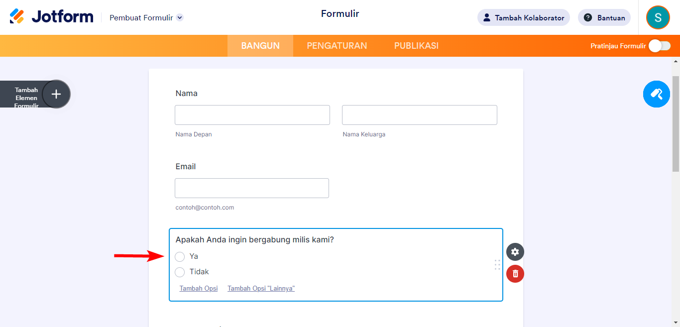Viewport: 680px width, 327px height.
Task: Open the Add Form Element plus button
Action: (56, 94)
